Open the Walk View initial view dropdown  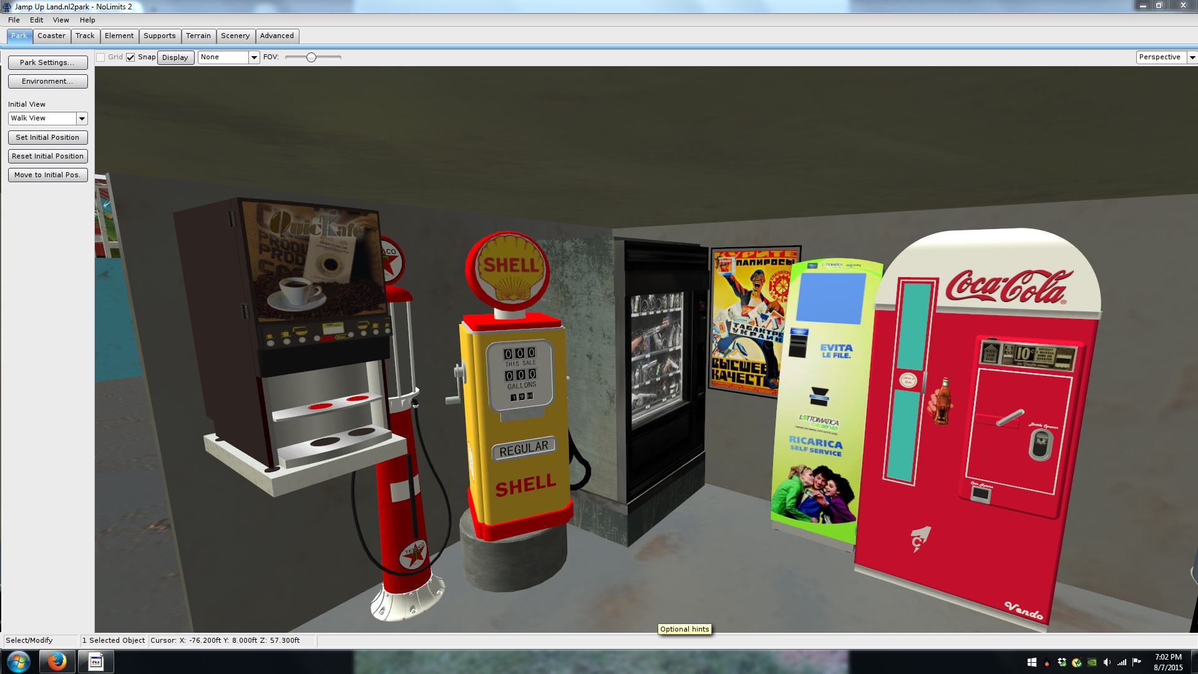[x=82, y=119]
